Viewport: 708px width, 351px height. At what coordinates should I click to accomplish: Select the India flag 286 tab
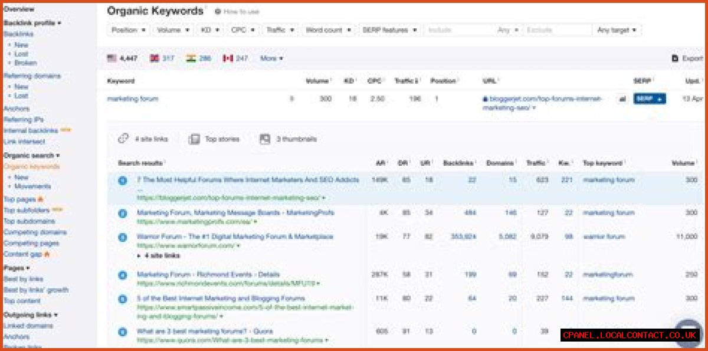[199, 58]
